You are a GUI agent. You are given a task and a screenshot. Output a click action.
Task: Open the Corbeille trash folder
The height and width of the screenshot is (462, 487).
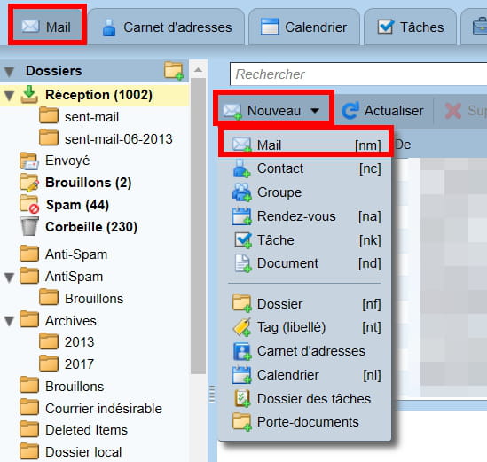click(x=79, y=227)
